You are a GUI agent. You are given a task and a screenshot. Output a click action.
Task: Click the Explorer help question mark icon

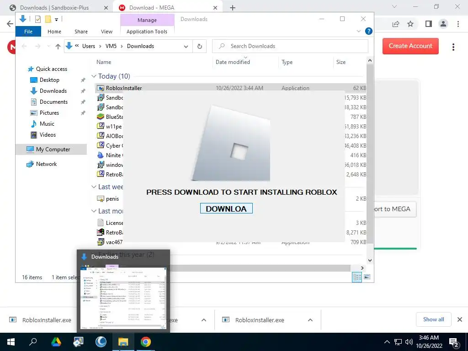[369, 31]
